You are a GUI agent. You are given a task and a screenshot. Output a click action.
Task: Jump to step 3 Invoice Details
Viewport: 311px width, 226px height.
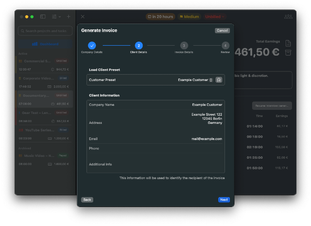click(184, 46)
